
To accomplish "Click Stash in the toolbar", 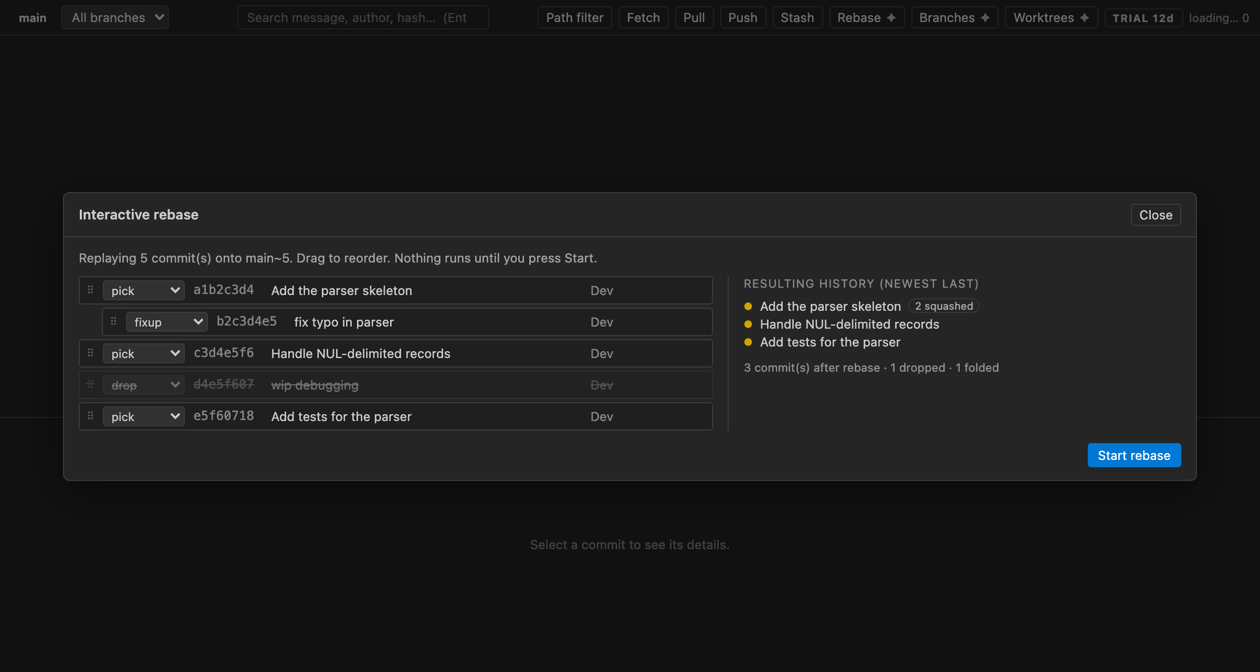I will (x=797, y=17).
